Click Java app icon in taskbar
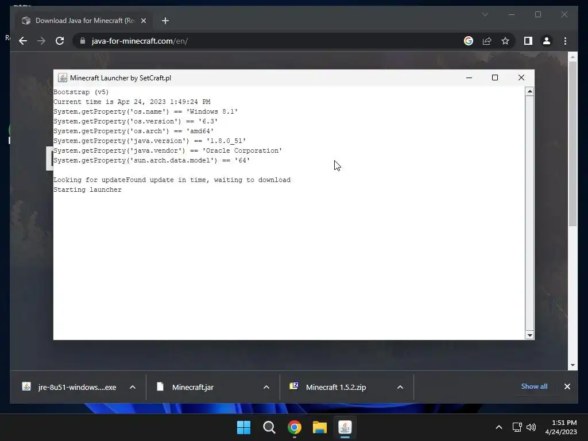 pyautogui.click(x=345, y=427)
